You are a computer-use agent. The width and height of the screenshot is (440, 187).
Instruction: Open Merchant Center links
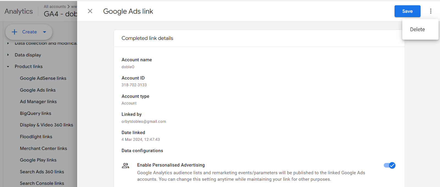43,148
